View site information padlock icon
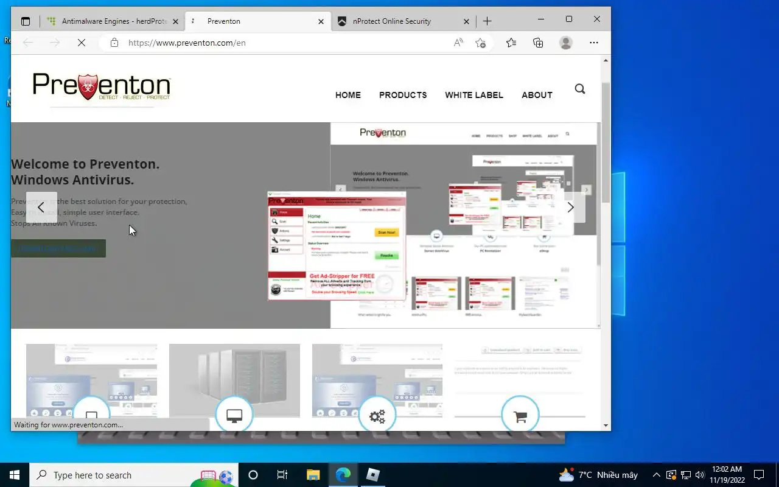 tap(114, 43)
